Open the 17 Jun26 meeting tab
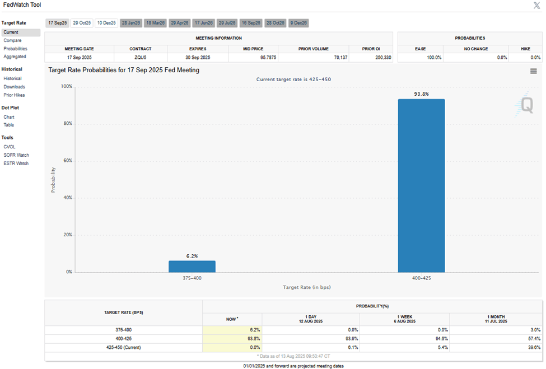 point(203,23)
